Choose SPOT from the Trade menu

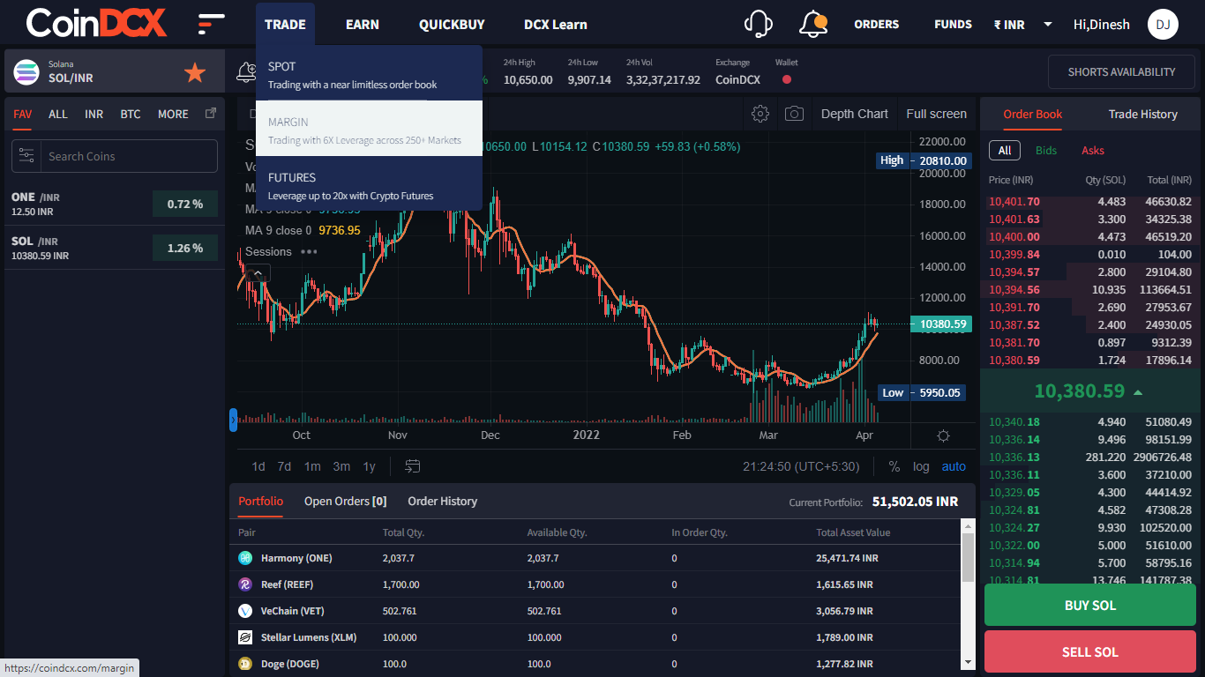coord(369,73)
